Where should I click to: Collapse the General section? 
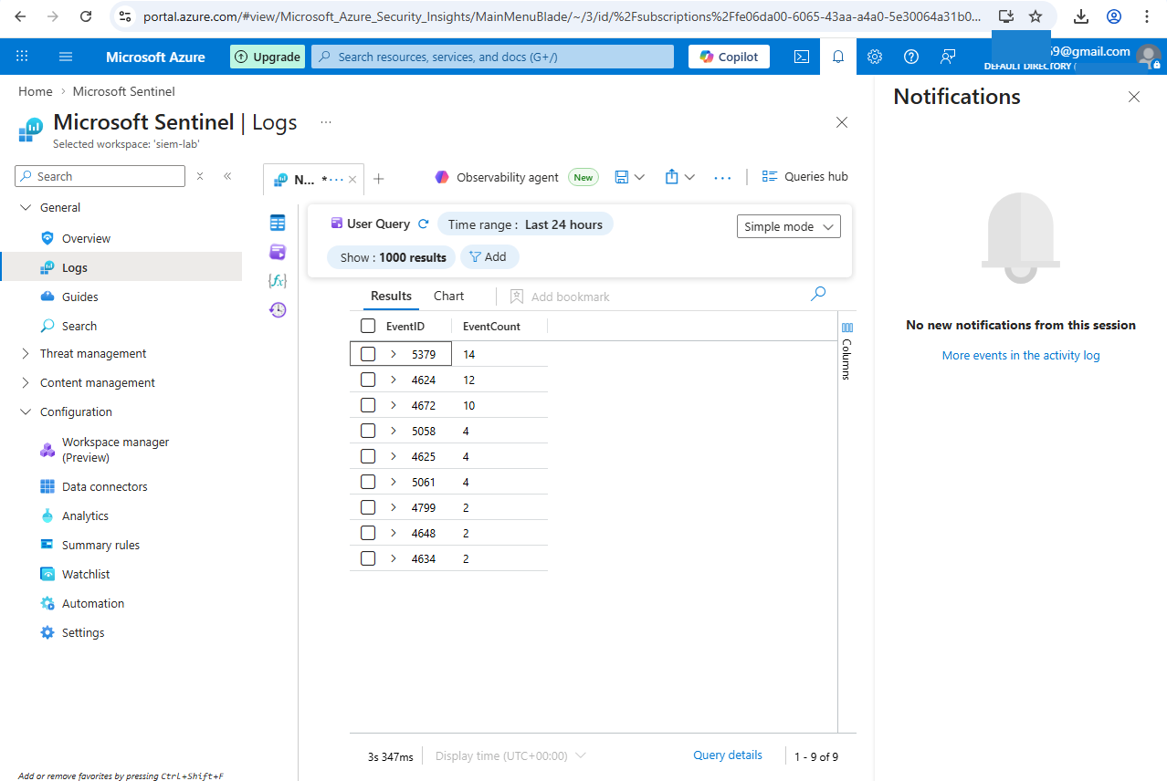pyautogui.click(x=26, y=208)
